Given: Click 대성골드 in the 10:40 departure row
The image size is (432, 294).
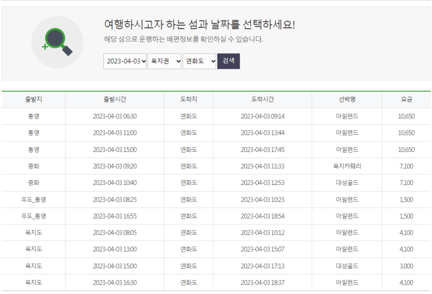Looking at the screenshot, I should (347, 183).
